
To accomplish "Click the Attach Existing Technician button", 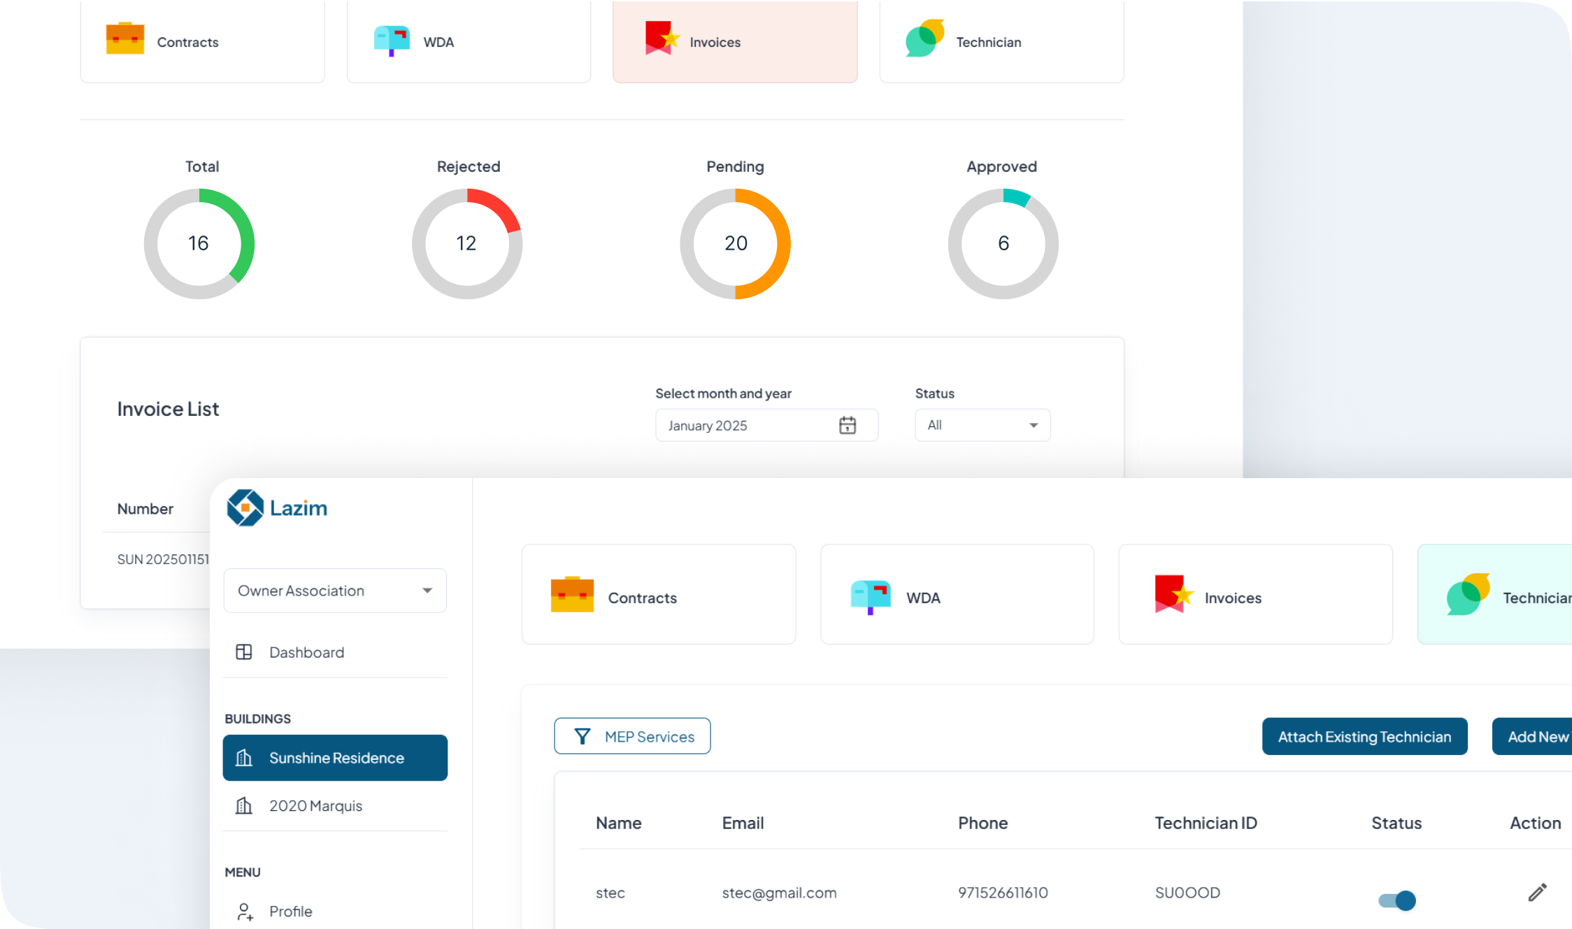I will point(1364,736).
